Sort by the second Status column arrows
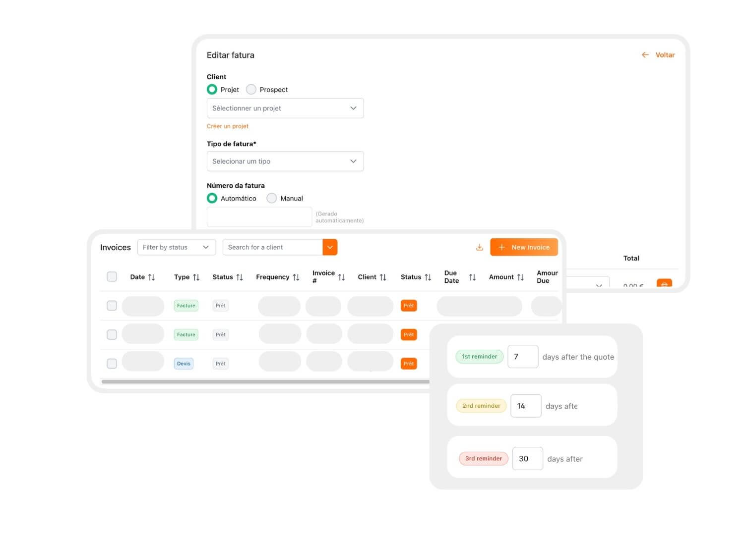The height and width of the screenshot is (535, 744). click(x=428, y=277)
